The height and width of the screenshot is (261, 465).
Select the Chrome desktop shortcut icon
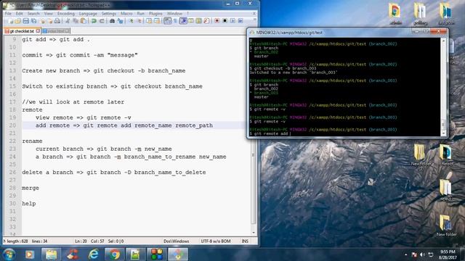coord(395,13)
